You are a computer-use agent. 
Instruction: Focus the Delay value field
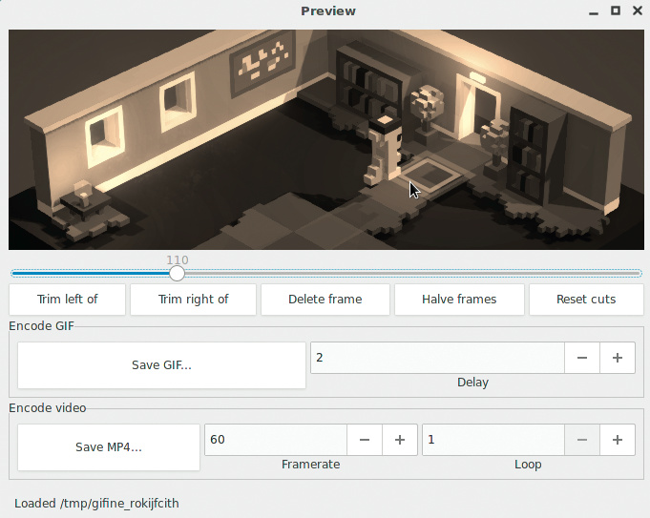pos(436,358)
